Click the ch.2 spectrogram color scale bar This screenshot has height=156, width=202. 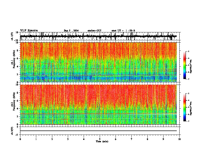(185, 107)
